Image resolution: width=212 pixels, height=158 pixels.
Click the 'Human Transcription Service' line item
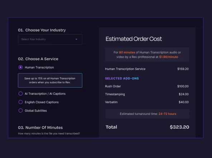(125, 69)
